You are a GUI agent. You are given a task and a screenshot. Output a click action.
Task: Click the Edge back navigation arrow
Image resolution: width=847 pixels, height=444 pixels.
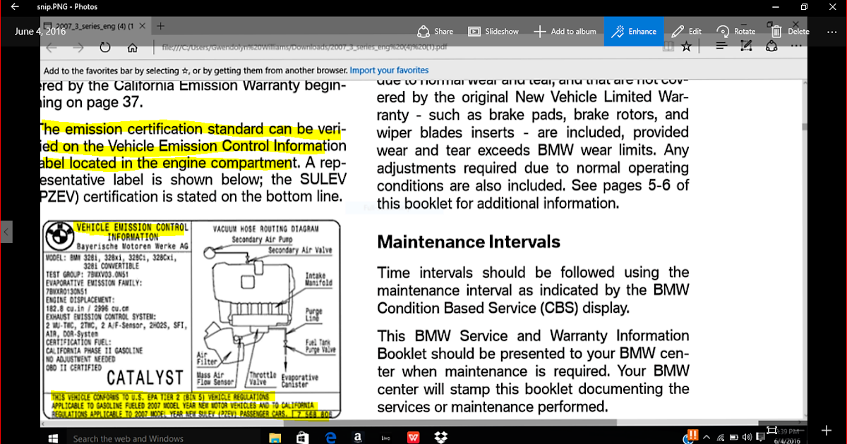pyautogui.click(x=50, y=47)
